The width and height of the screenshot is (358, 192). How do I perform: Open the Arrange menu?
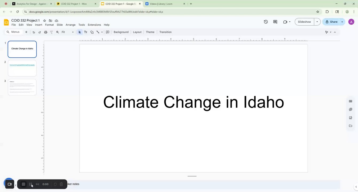point(71,25)
